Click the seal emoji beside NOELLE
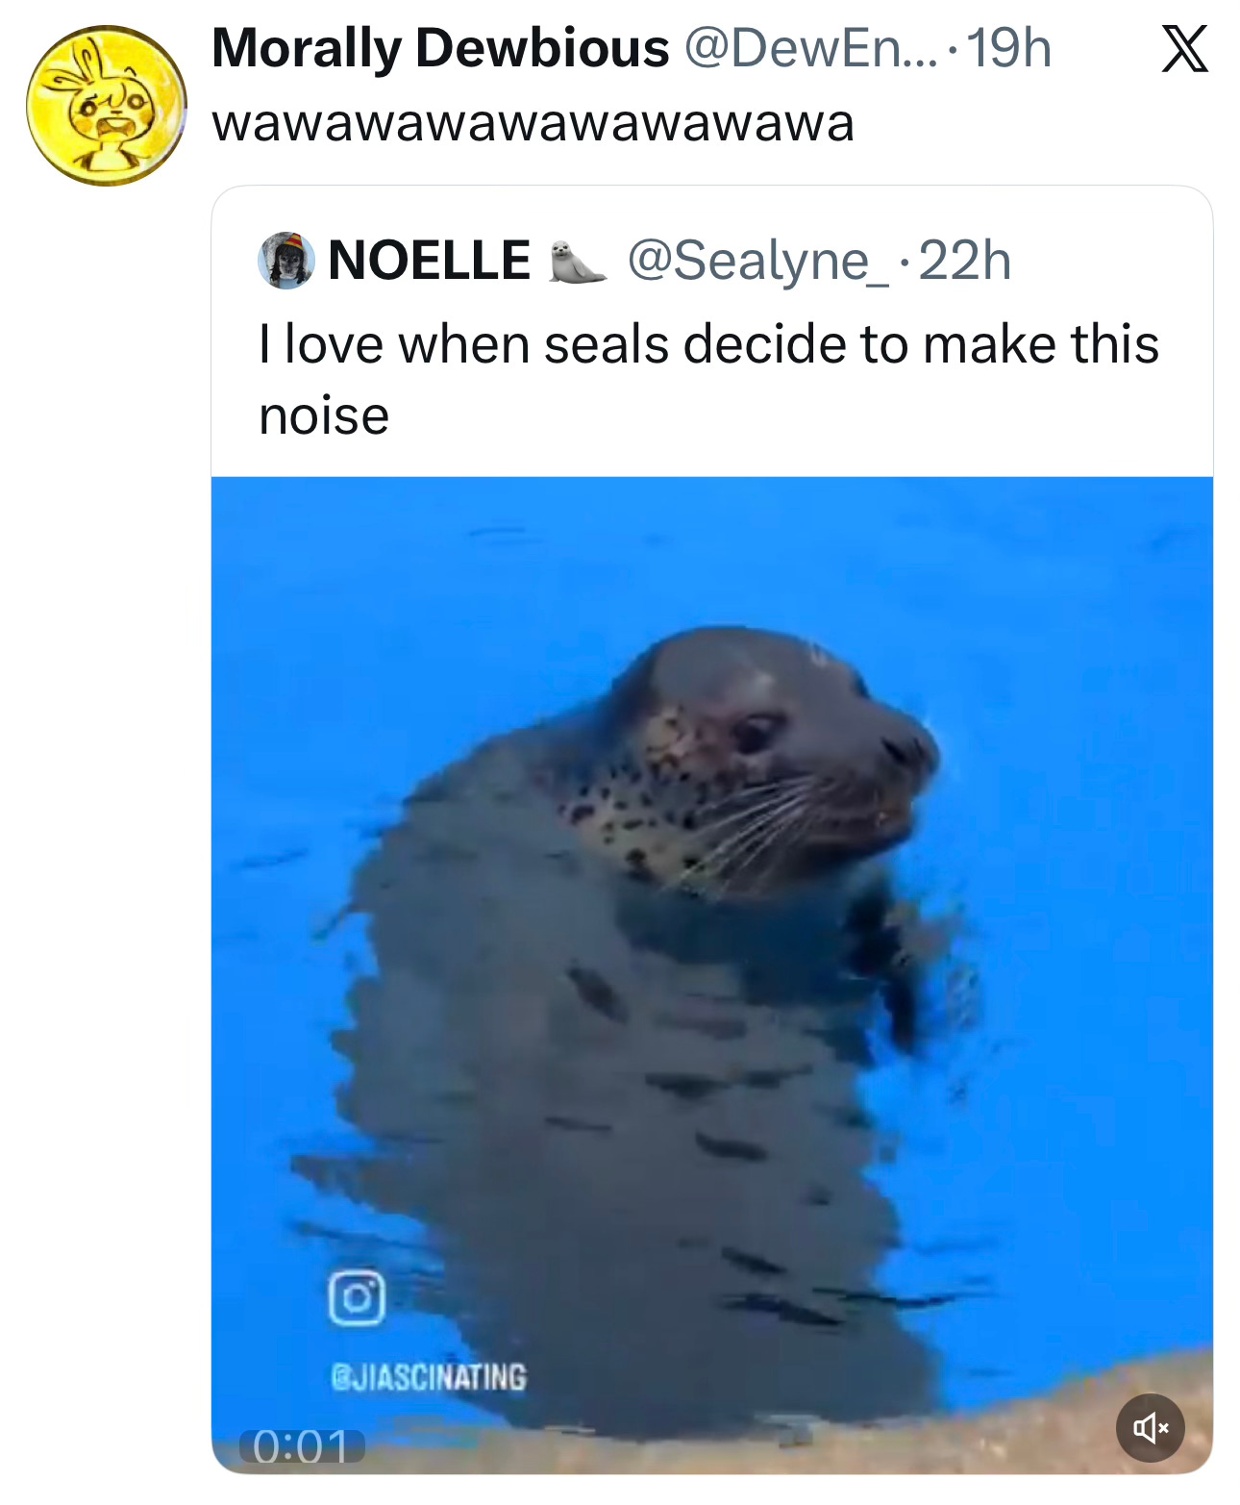The image size is (1240, 1505). point(578,263)
